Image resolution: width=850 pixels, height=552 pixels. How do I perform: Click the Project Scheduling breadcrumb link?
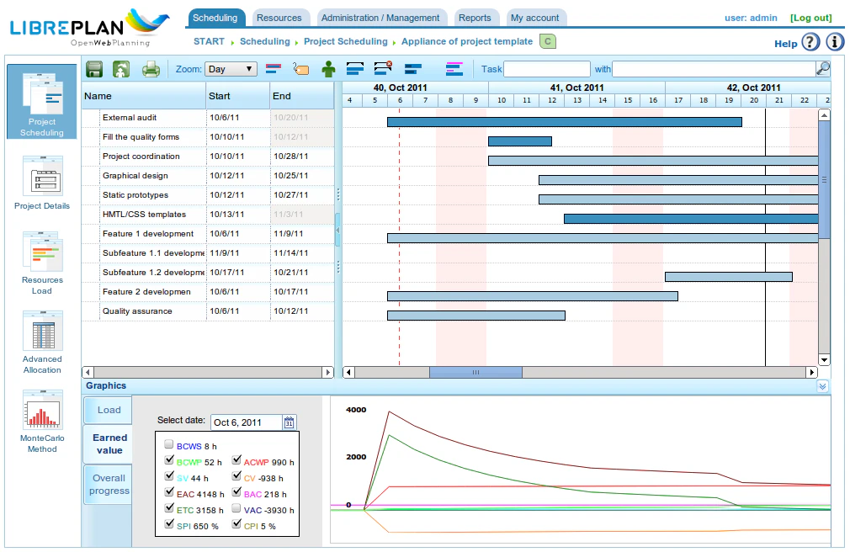[x=346, y=41]
